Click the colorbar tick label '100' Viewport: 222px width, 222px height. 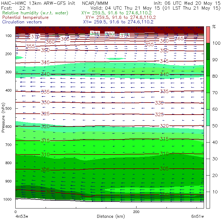[216, 43]
